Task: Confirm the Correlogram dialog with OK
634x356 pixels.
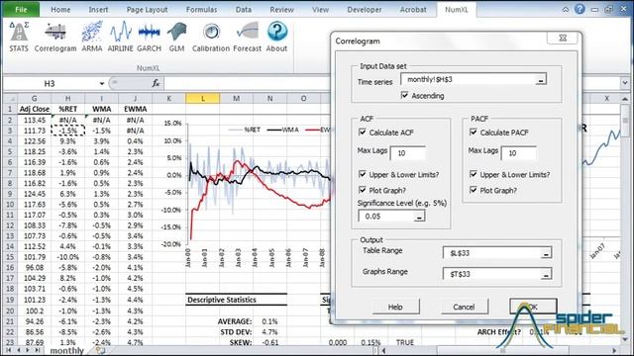Action: [x=533, y=307]
